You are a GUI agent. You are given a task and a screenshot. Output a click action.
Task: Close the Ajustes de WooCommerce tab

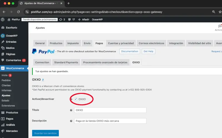(61, 3)
